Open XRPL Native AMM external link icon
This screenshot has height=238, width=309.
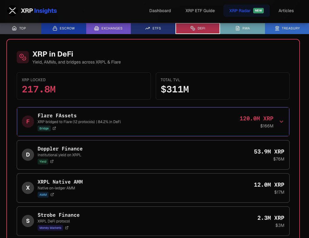(52, 195)
